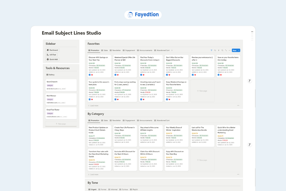Click the Quick Add sidebar button
This screenshot has height=191, width=286.
pos(52,59)
